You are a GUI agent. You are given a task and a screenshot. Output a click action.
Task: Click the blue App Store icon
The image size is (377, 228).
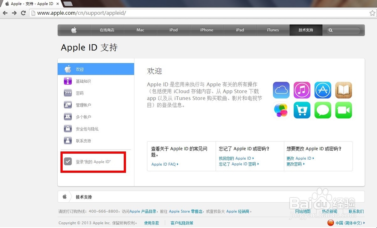click(323, 90)
